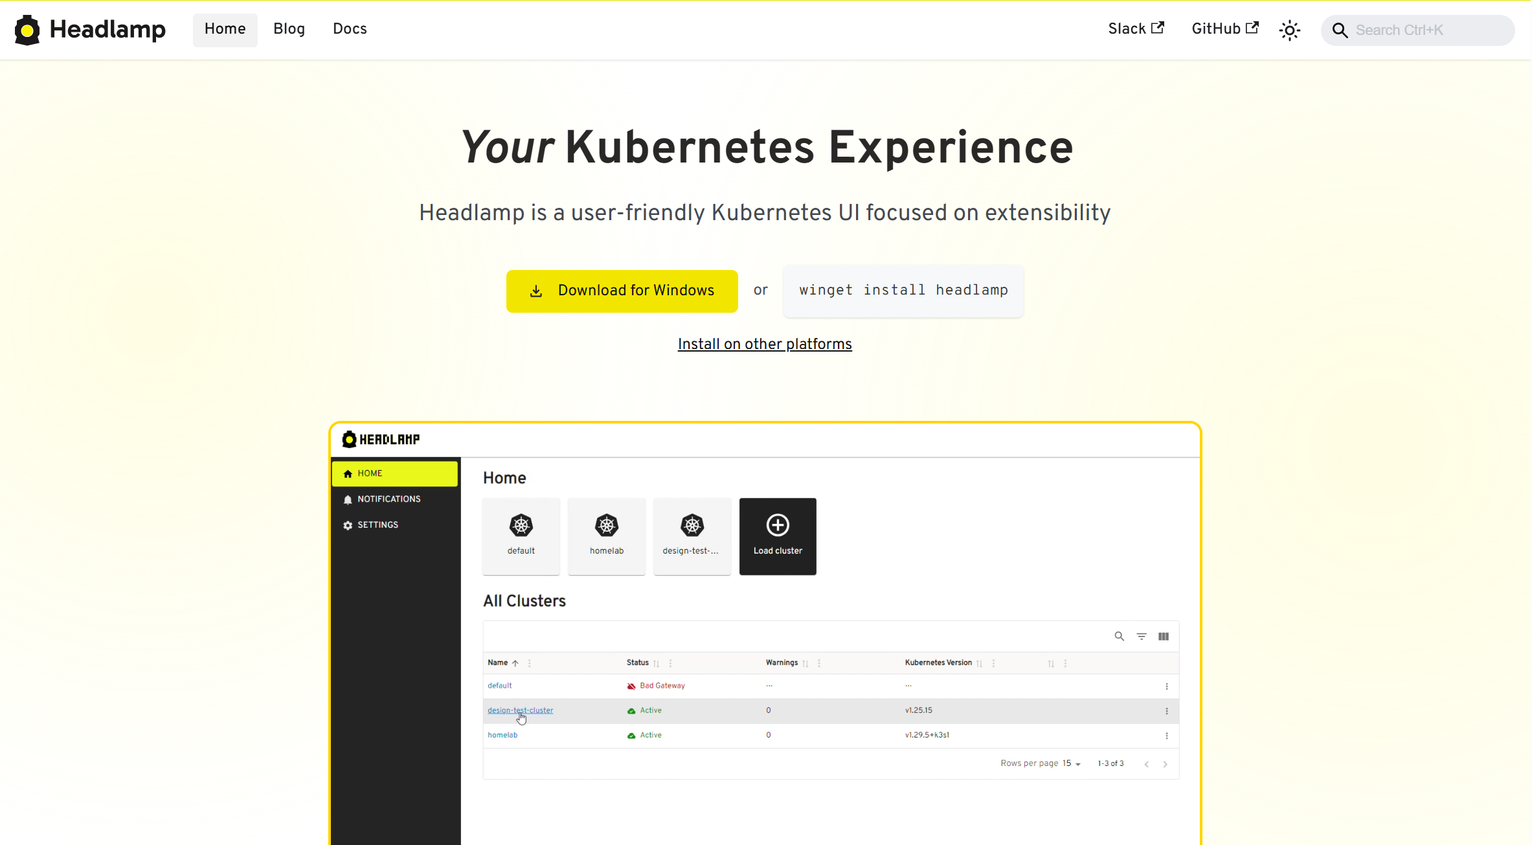The width and height of the screenshot is (1532, 845).
Task: Copy the winget install headlamp command box
Action: [x=903, y=291]
